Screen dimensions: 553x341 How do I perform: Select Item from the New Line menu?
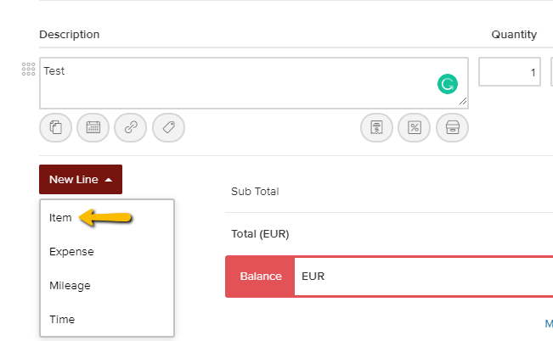point(60,218)
